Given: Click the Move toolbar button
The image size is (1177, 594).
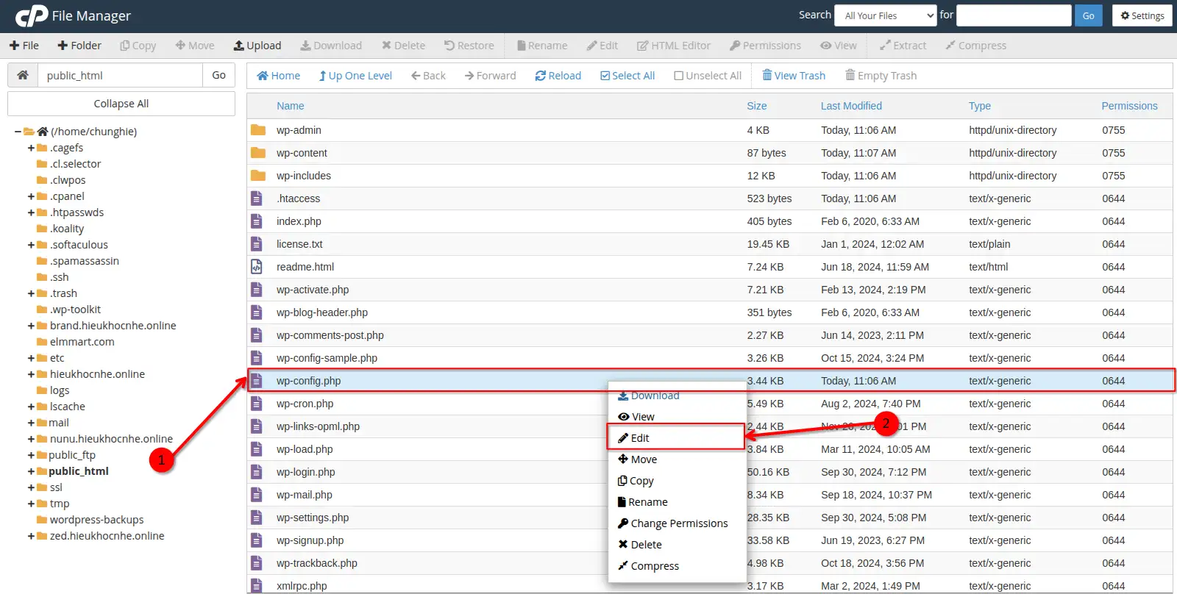Looking at the screenshot, I should click(195, 46).
